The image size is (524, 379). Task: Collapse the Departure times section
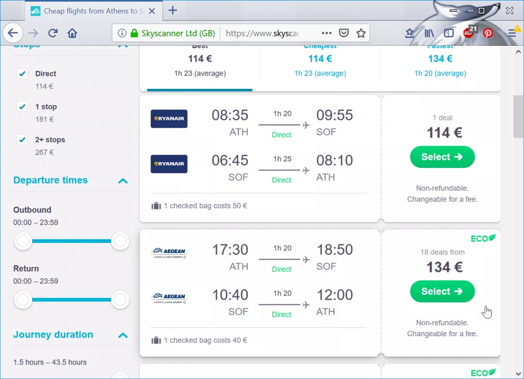click(x=123, y=181)
